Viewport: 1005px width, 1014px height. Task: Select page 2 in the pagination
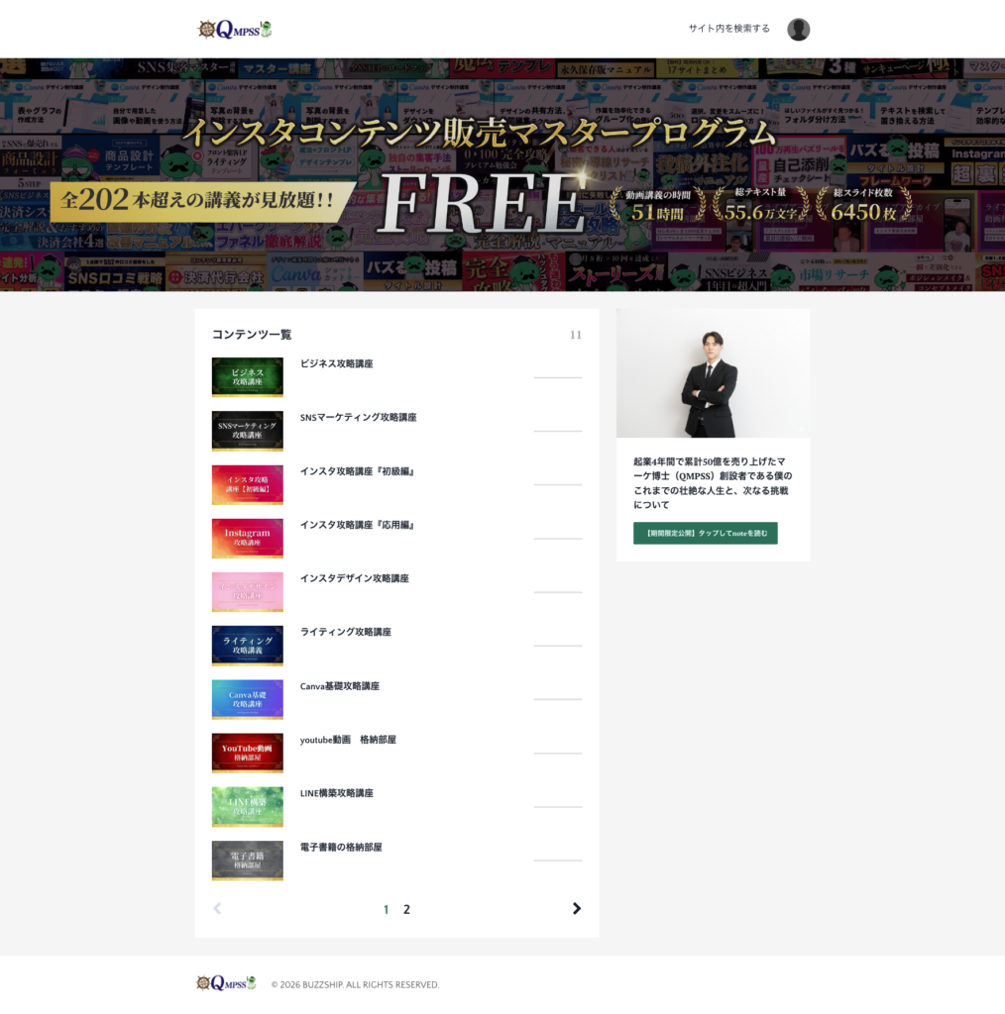tap(406, 909)
